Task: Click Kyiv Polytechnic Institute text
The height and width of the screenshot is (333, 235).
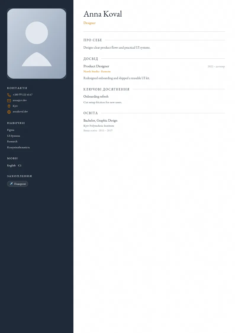Action: click(99, 126)
